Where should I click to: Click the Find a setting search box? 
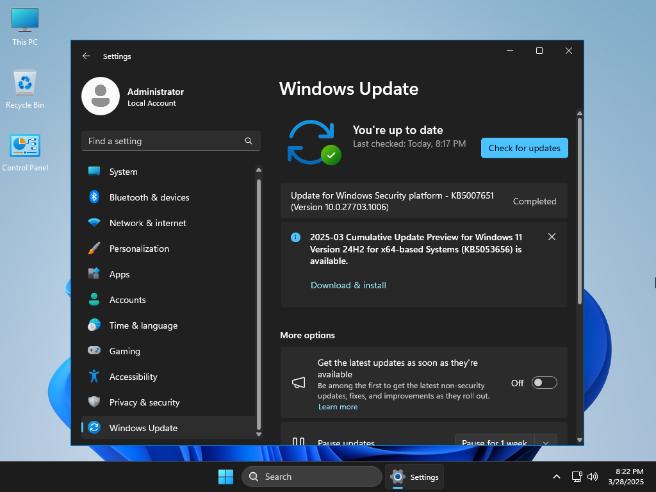(170, 141)
